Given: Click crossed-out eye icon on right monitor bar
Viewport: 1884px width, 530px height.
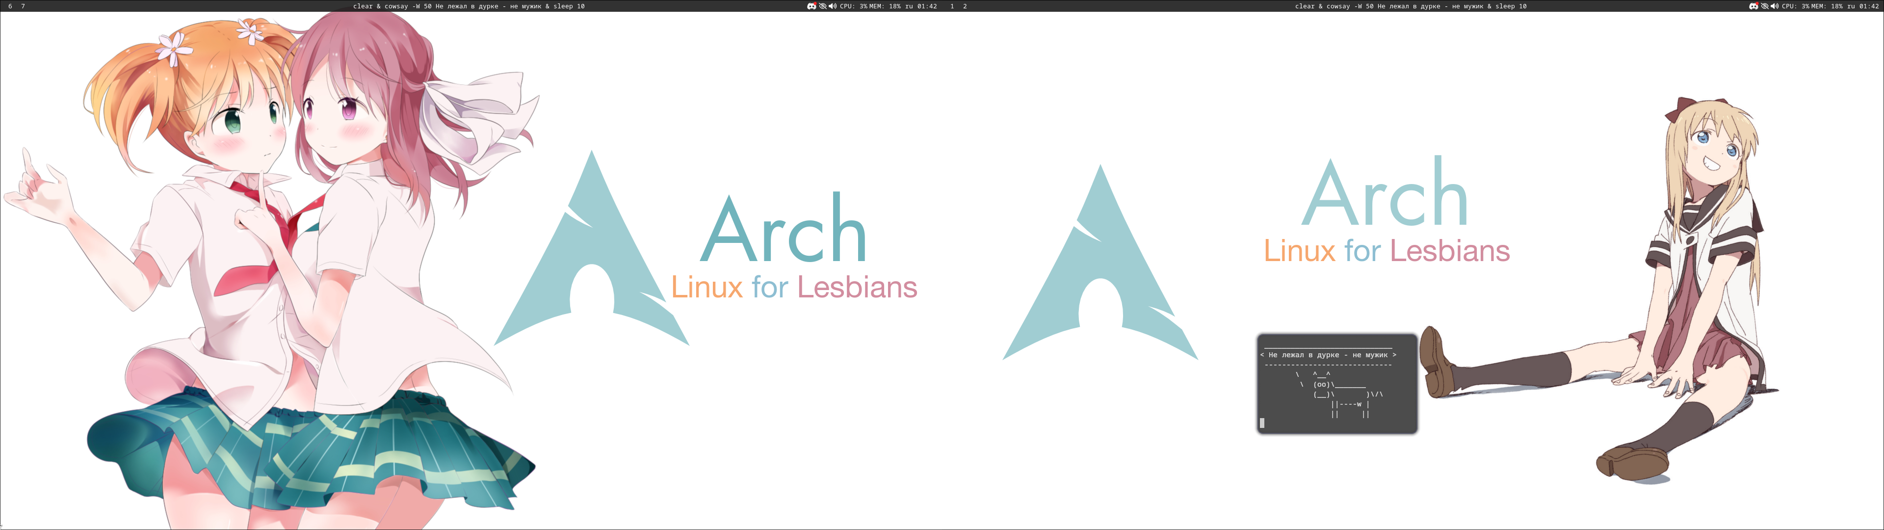Looking at the screenshot, I should click(1764, 6).
